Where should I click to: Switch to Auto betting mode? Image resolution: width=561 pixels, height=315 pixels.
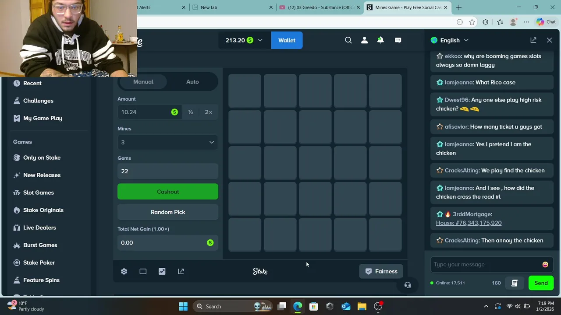pyautogui.click(x=192, y=82)
